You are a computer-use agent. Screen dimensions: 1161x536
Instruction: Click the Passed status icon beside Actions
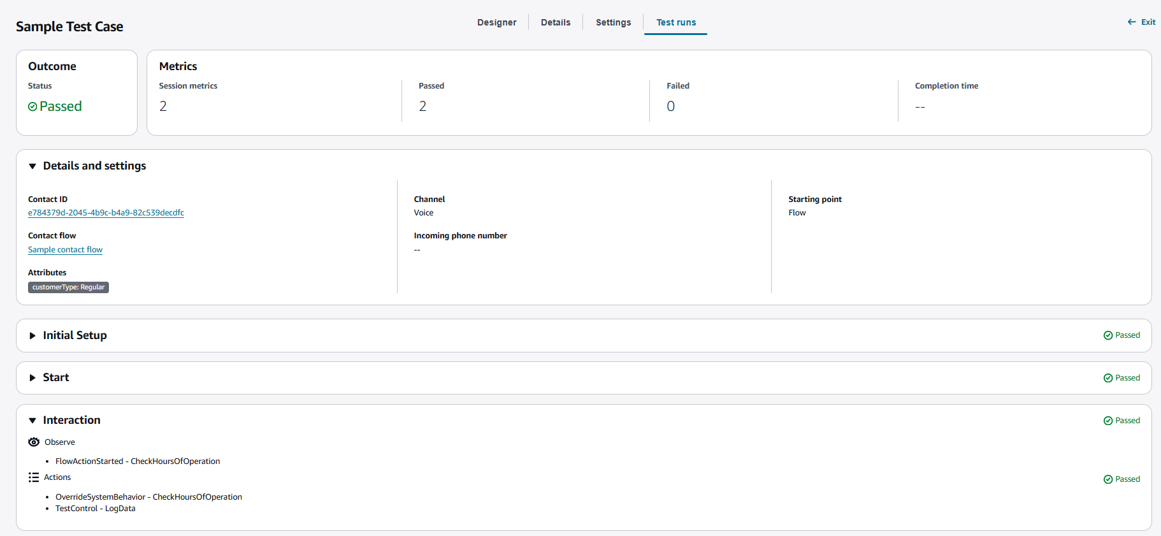1108,479
